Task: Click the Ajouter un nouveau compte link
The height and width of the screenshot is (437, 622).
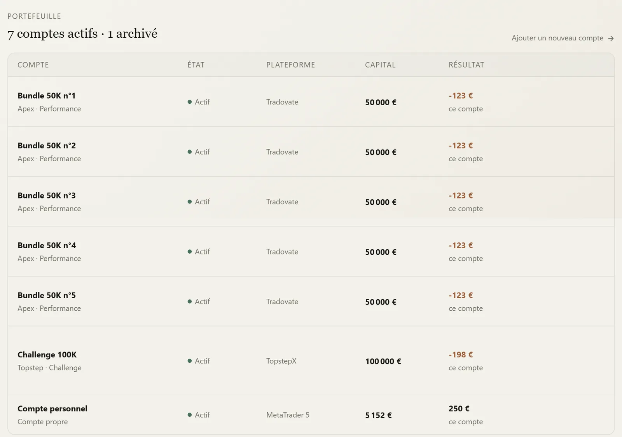Action: (563, 38)
